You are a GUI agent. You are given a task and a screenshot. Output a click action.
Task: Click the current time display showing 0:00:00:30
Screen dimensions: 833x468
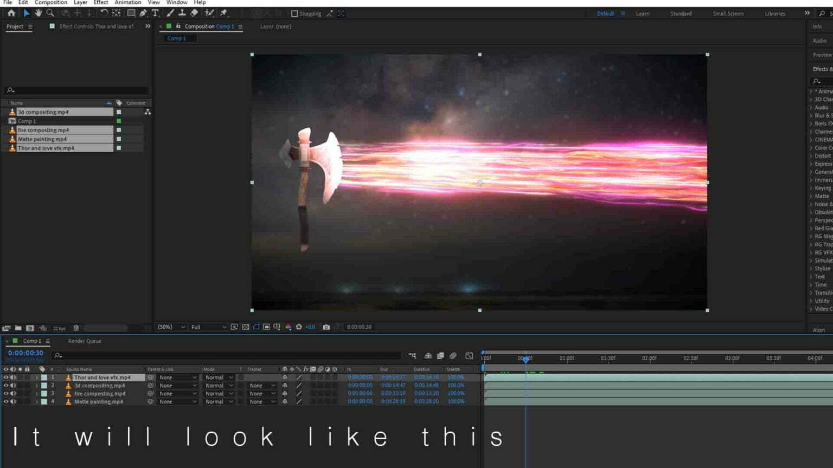pyautogui.click(x=24, y=352)
